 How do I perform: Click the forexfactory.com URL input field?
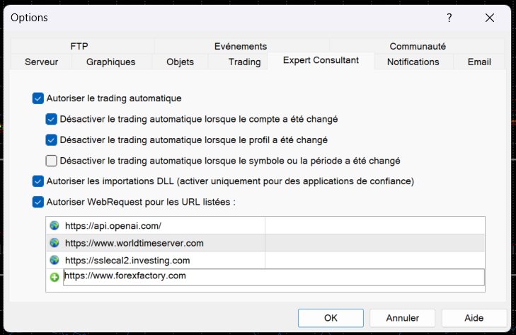click(x=273, y=277)
